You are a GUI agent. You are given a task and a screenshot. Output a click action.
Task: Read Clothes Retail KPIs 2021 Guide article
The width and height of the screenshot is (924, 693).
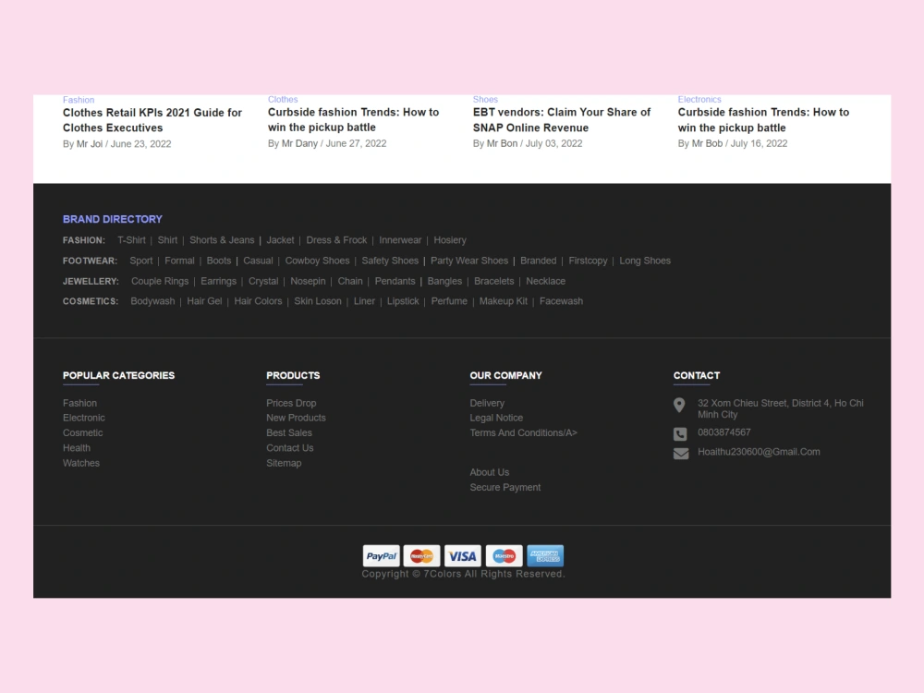point(152,120)
